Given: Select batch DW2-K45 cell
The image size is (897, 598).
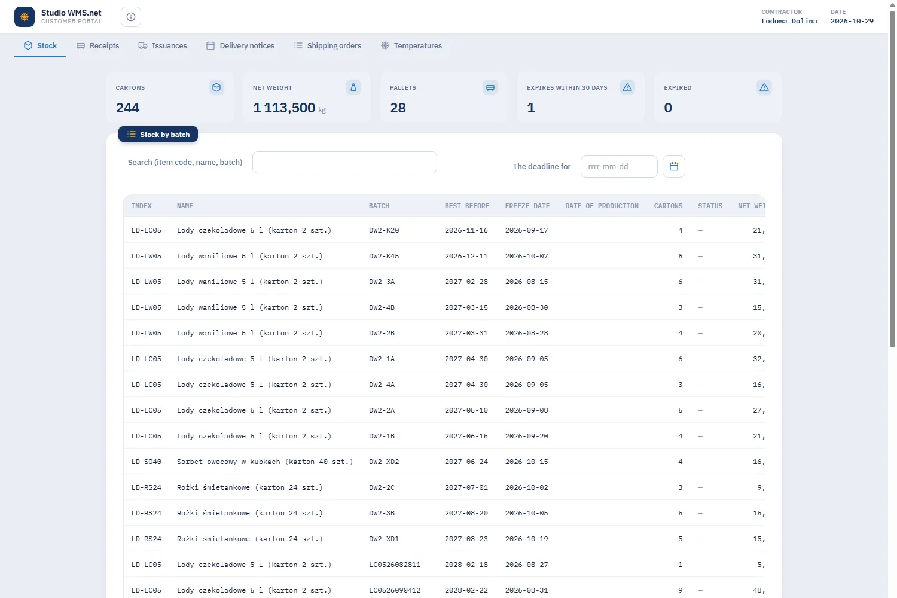Looking at the screenshot, I should pyautogui.click(x=384, y=256).
